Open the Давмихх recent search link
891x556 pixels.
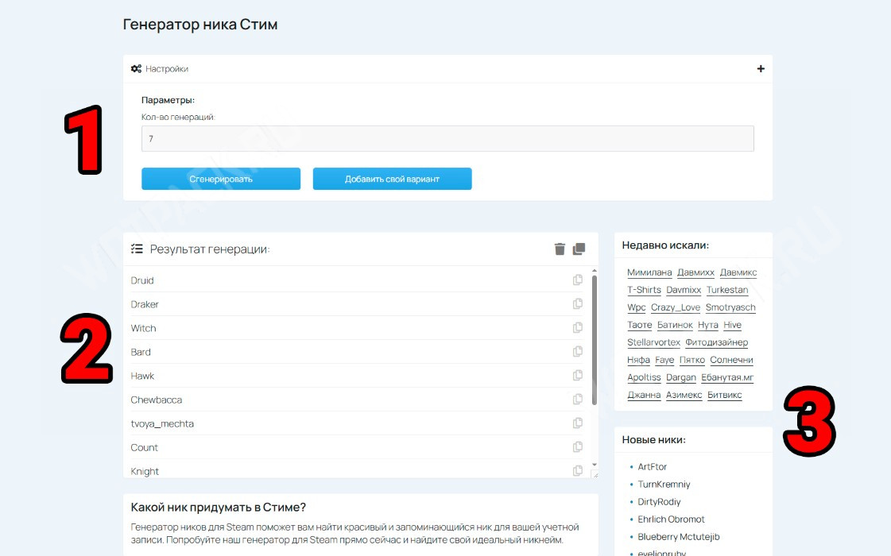click(695, 272)
